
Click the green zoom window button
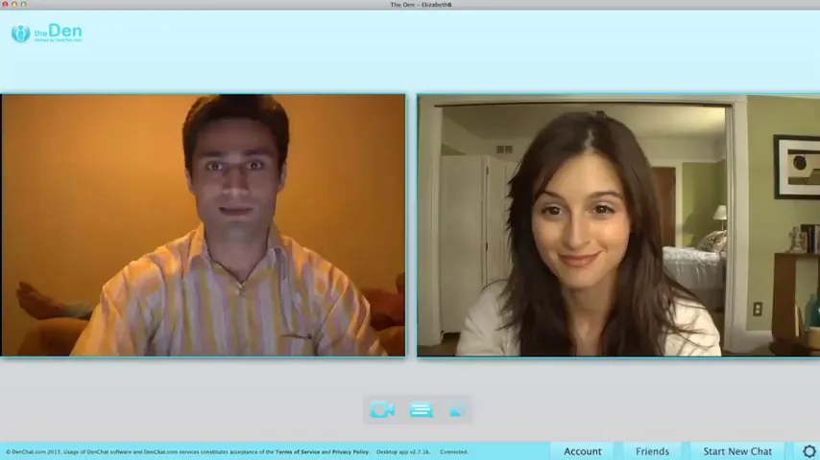pyautogui.click(x=23, y=4)
